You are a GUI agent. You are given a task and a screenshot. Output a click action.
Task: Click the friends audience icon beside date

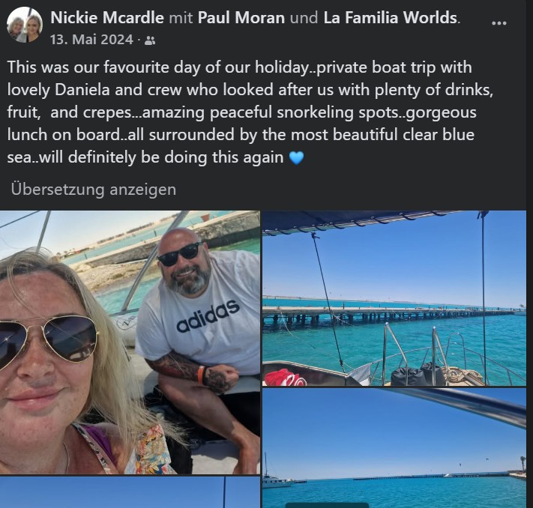pos(150,40)
